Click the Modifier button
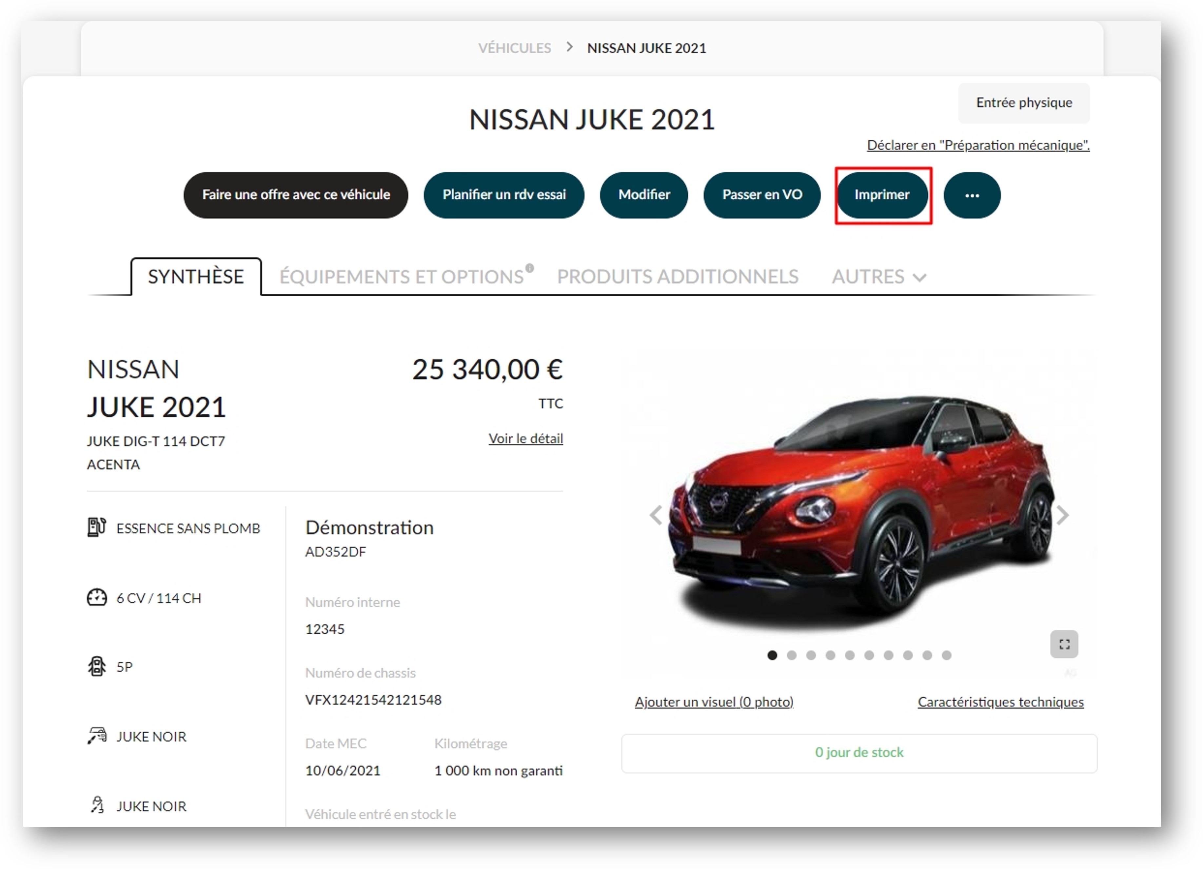The image size is (1203, 869). (644, 195)
